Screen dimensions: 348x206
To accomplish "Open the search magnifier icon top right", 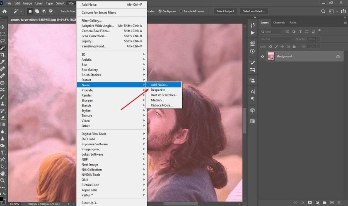I will pyautogui.click(x=323, y=11).
